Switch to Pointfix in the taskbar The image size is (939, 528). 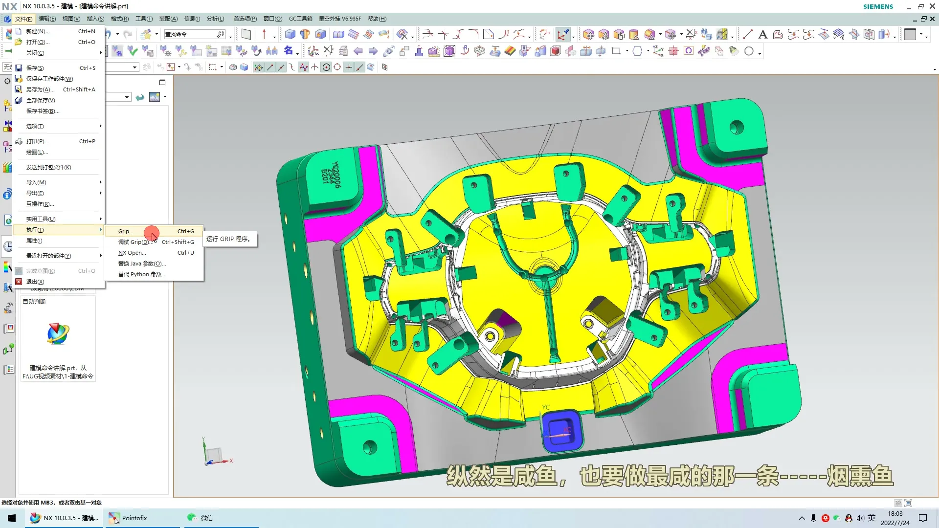pos(134,518)
